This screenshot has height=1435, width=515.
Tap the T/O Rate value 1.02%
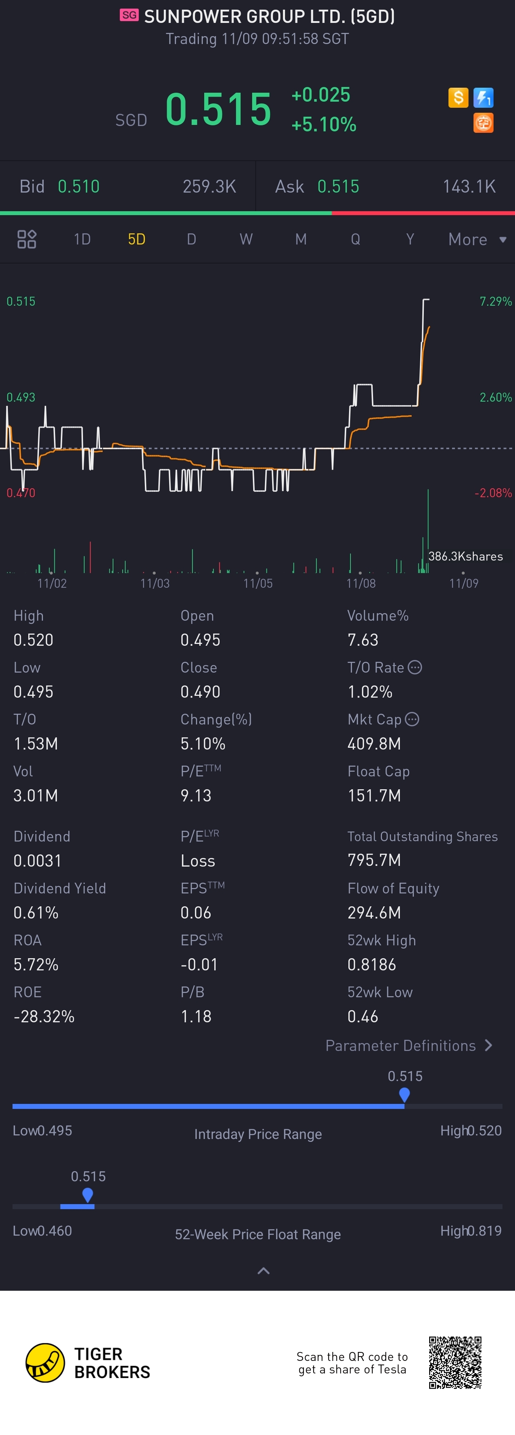pyautogui.click(x=370, y=691)
